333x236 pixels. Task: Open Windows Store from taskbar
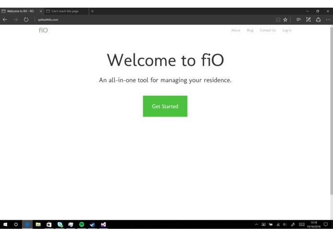[x=49, y=225]
